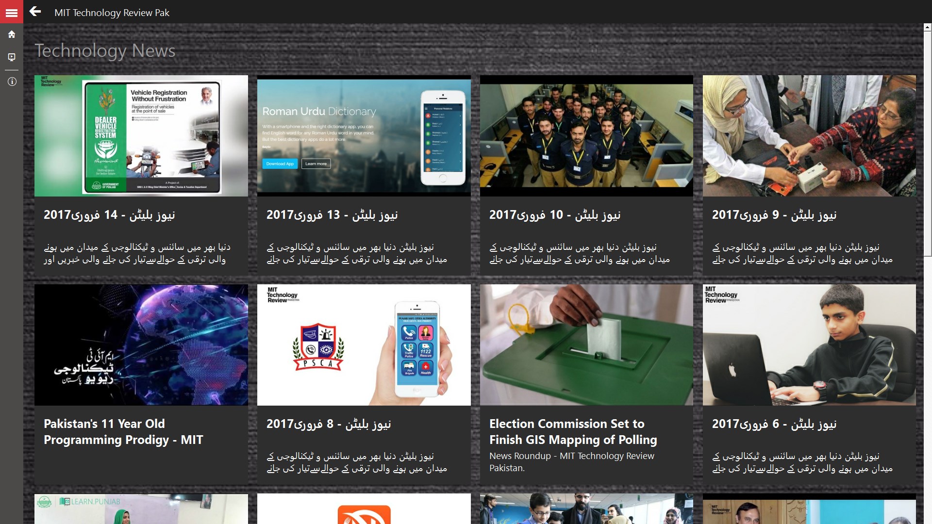This screenshot has height=524, width=932.
Task: Open the 9 February 2017 bulletin title
Action: tap(774, 215)
